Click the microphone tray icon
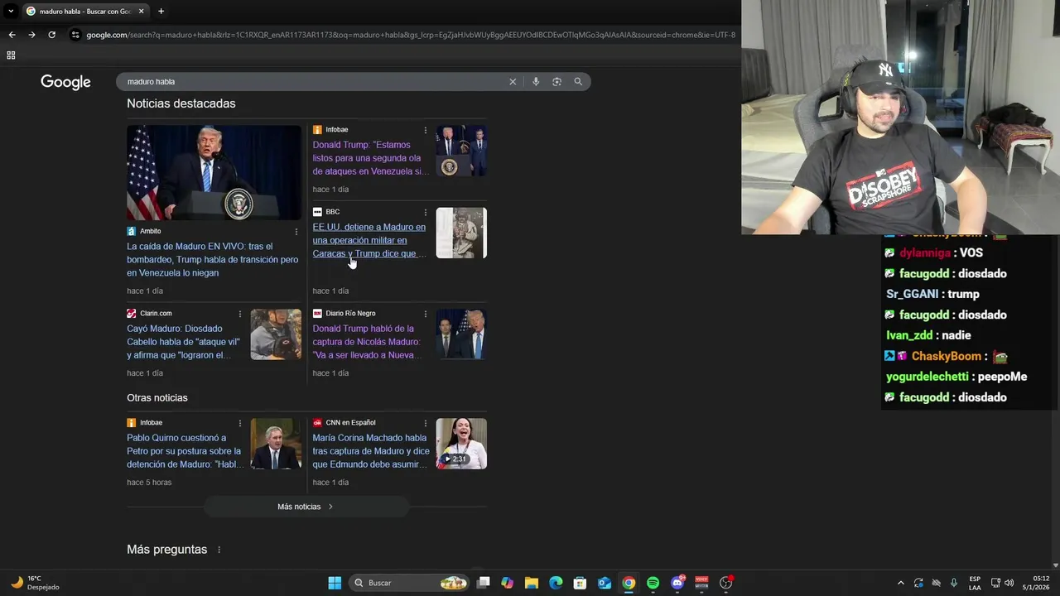Image resolution: width=1060 pixels, height=596 pixels. pyautogui.click(x=954, y=583)
